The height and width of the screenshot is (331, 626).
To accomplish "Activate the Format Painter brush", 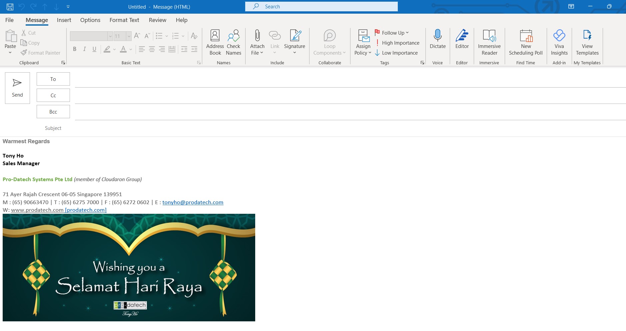I will coord(24,53).
